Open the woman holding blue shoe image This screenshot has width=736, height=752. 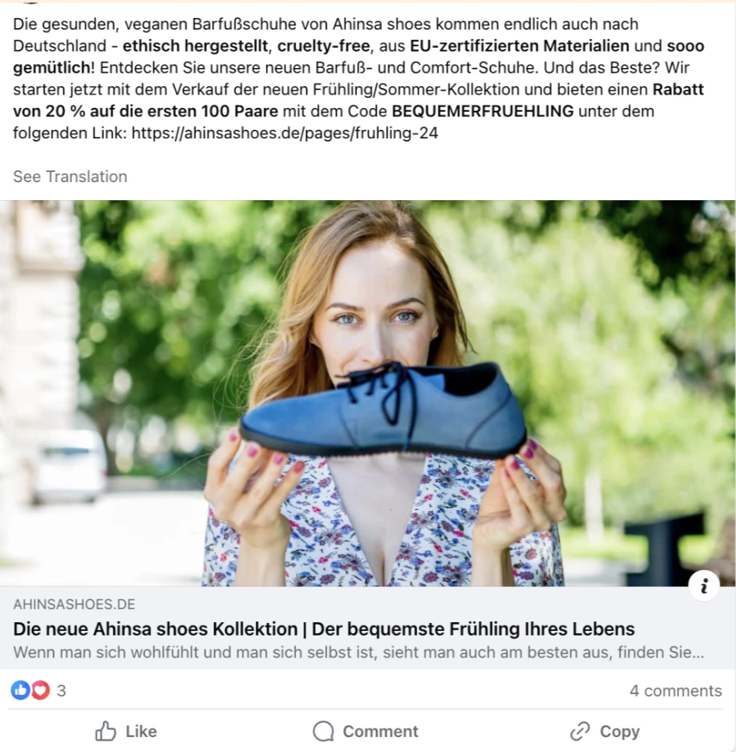click(368, 393)
